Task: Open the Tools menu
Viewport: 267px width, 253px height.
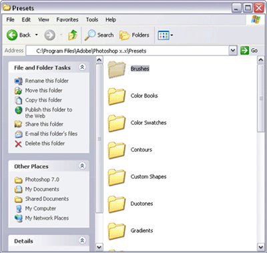Action: 92,20
